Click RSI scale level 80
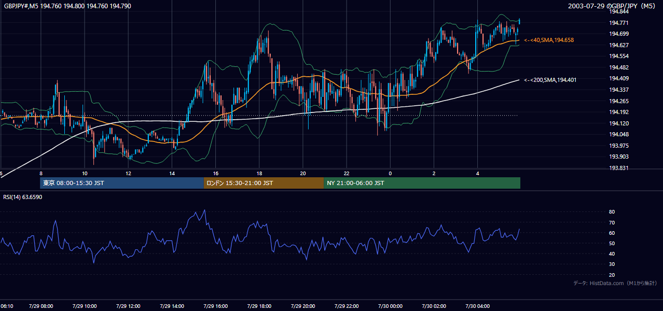This screenshot has width=663, height=311. click(612, 212)
